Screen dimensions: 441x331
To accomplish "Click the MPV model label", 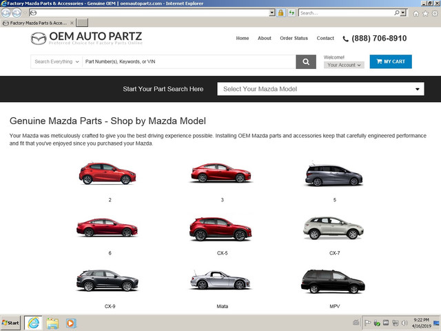I will [x=335, y=306].
